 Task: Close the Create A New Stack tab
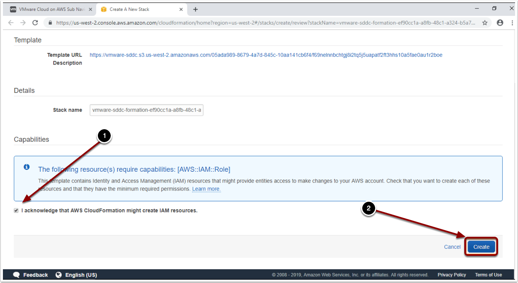pos(181,9)
